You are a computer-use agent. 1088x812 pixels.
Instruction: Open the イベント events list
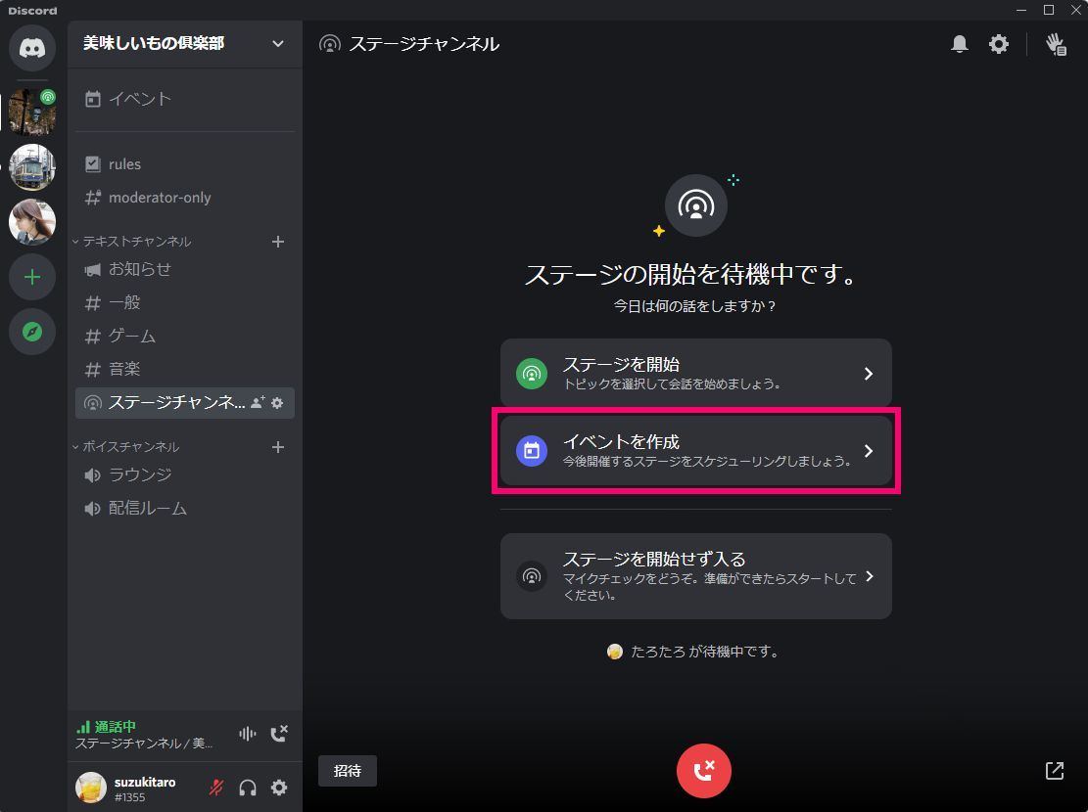tap(184, 99)
